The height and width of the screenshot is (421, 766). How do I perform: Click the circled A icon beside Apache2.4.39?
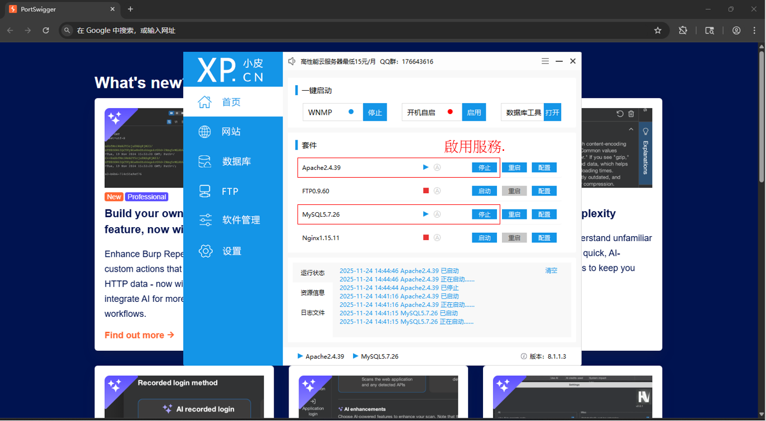[x=437, y=167]
